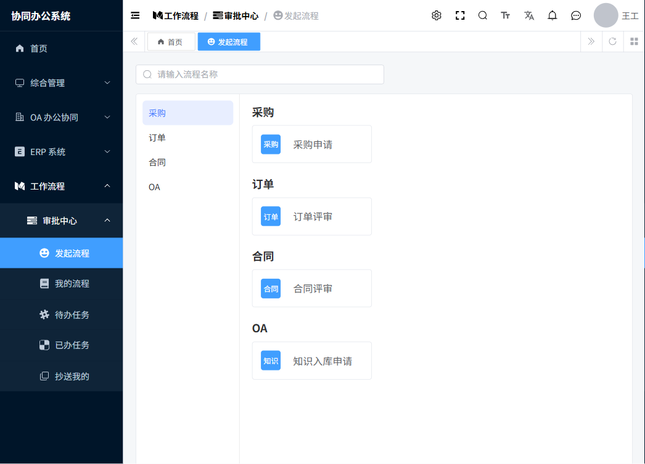Collapse the 审批中心 submenu chevron
The width and height of the screenshot is (645, 464).
pyautogui.click(x=107, y=220)
